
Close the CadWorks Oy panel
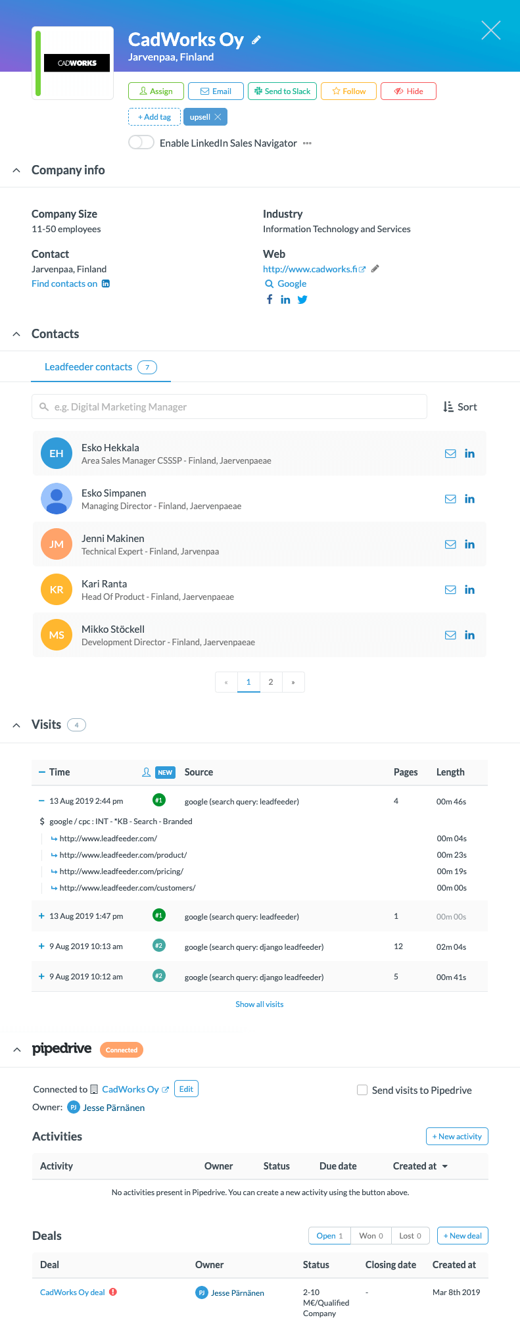[491, 30]
